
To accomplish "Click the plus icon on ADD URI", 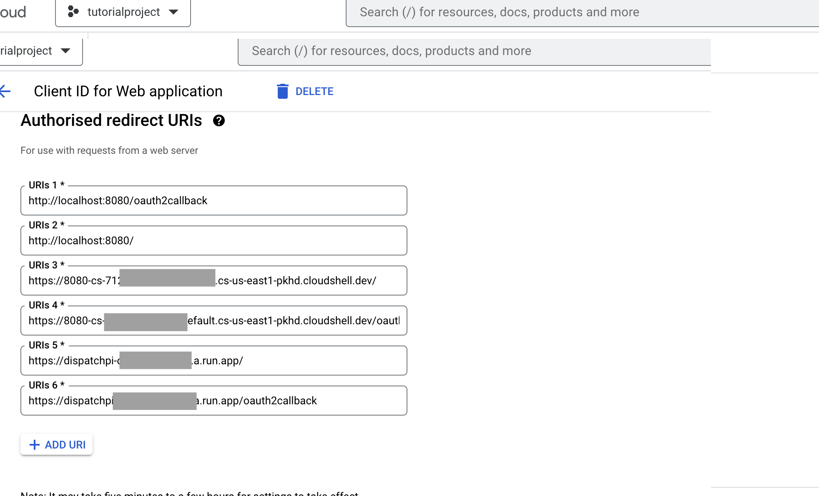I will coord(35,445).
